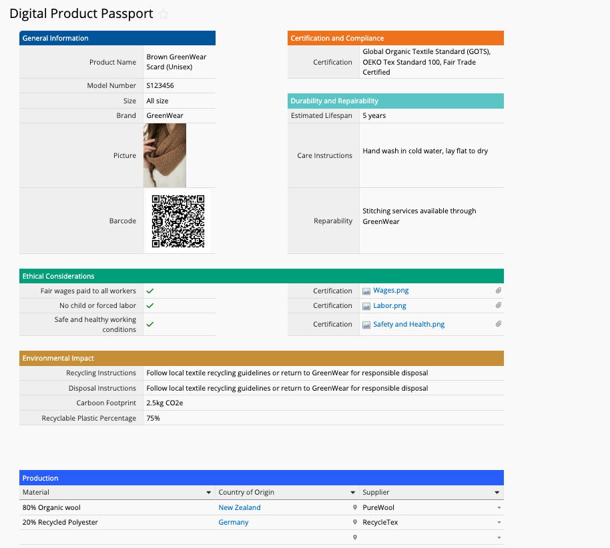Click the attachment icon for Safety and Health.png

[x=498, y=324]
